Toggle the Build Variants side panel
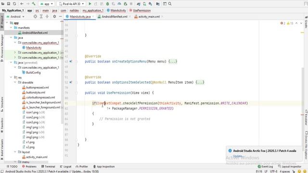 2,149
